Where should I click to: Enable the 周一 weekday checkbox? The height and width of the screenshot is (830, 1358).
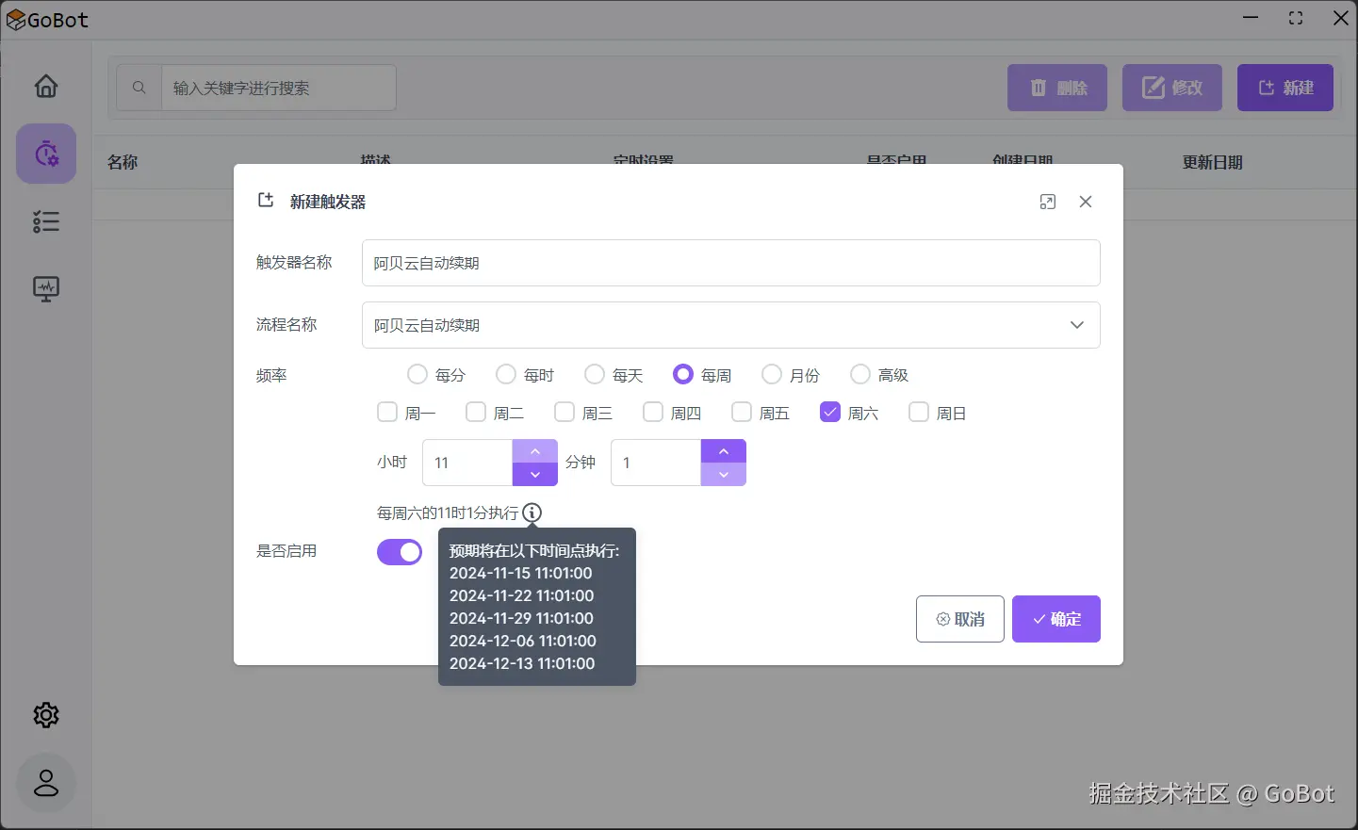(386, 412)
